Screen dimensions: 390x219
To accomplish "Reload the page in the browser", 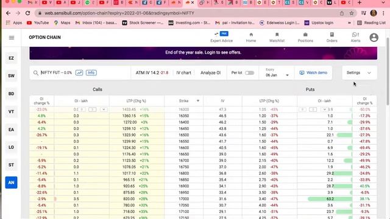I will click(x=28, y=13).
